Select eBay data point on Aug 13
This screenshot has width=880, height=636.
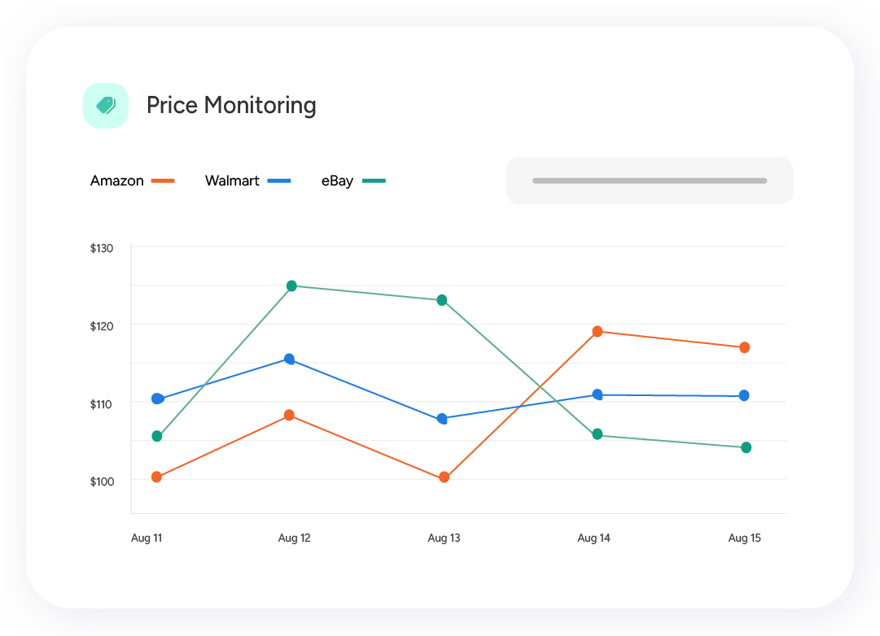click(x=442, y=300)
